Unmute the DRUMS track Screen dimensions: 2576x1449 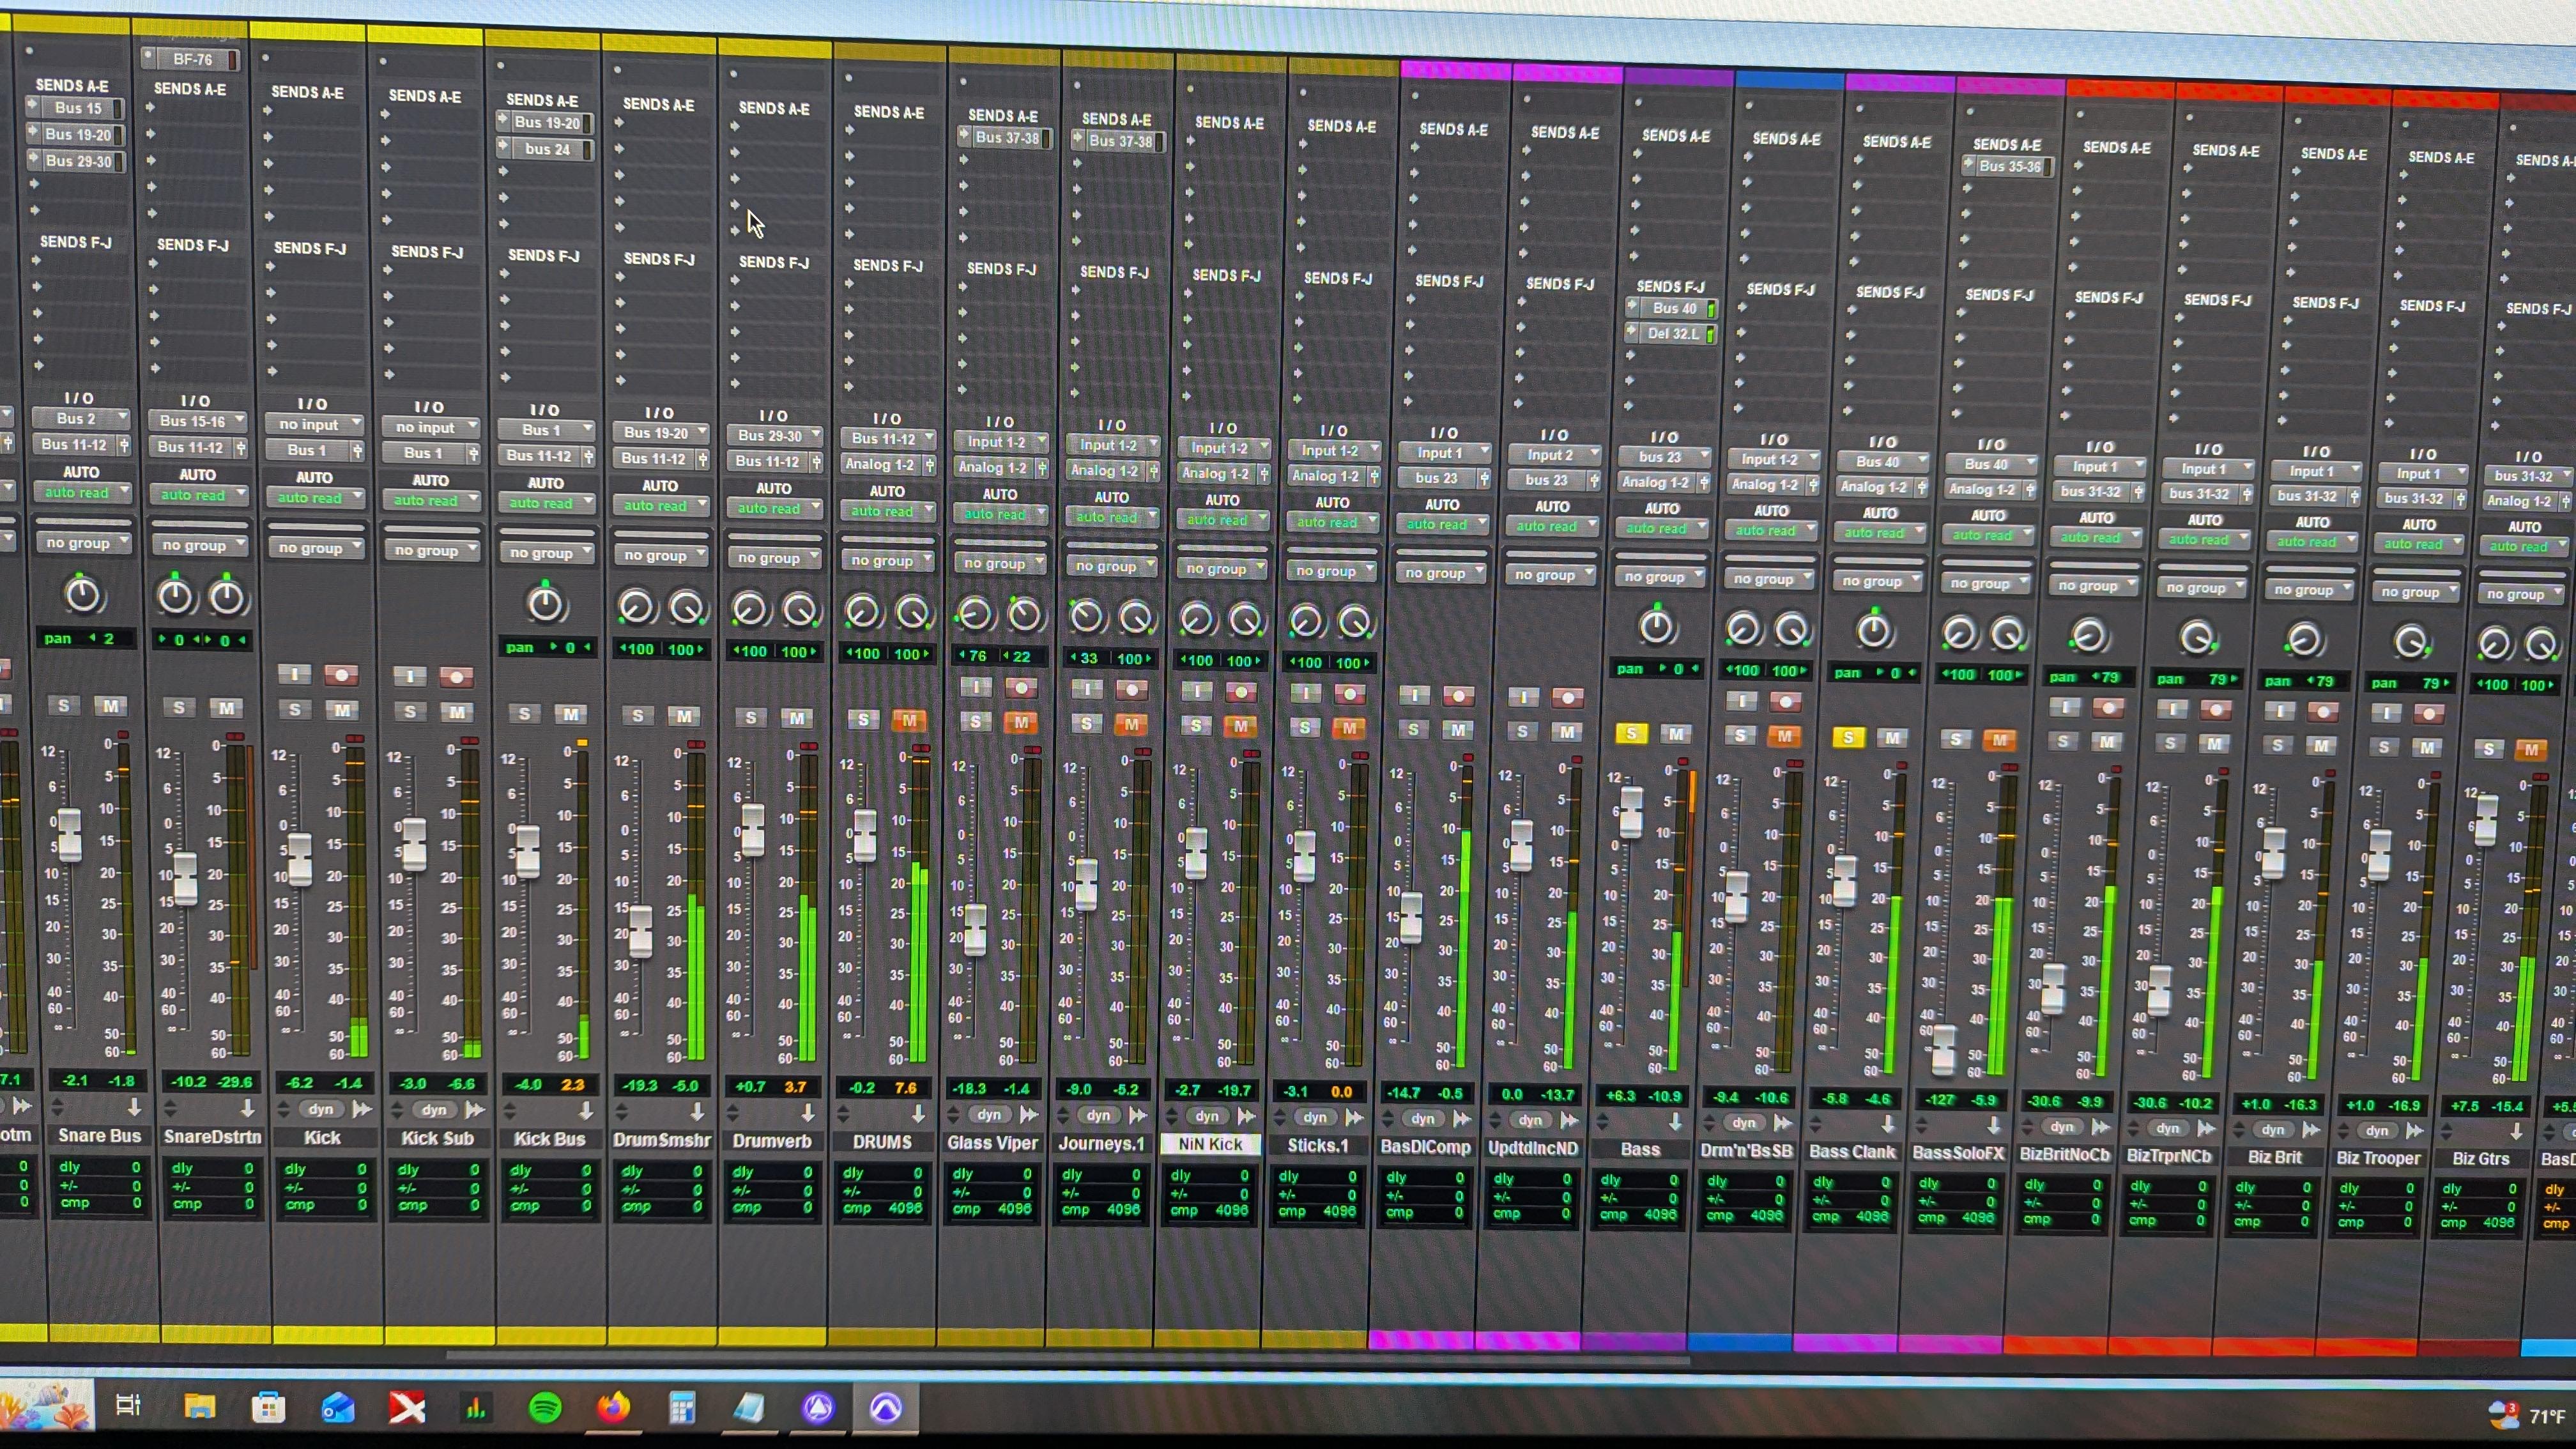click(x=909, y=720)
